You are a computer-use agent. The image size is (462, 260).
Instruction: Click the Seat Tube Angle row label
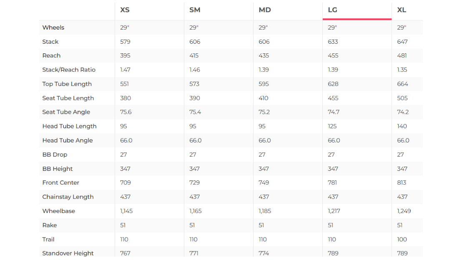tap(66, 112)
